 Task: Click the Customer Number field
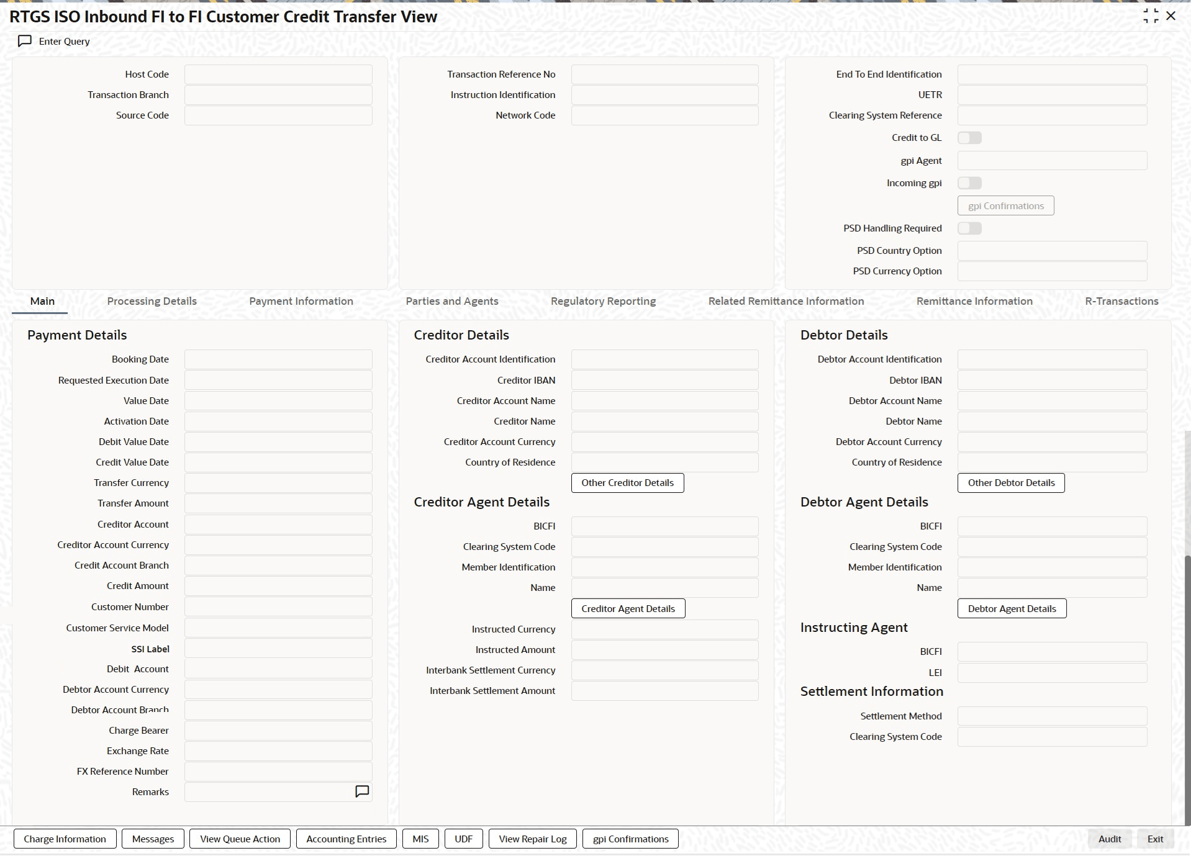pos(278,607)
